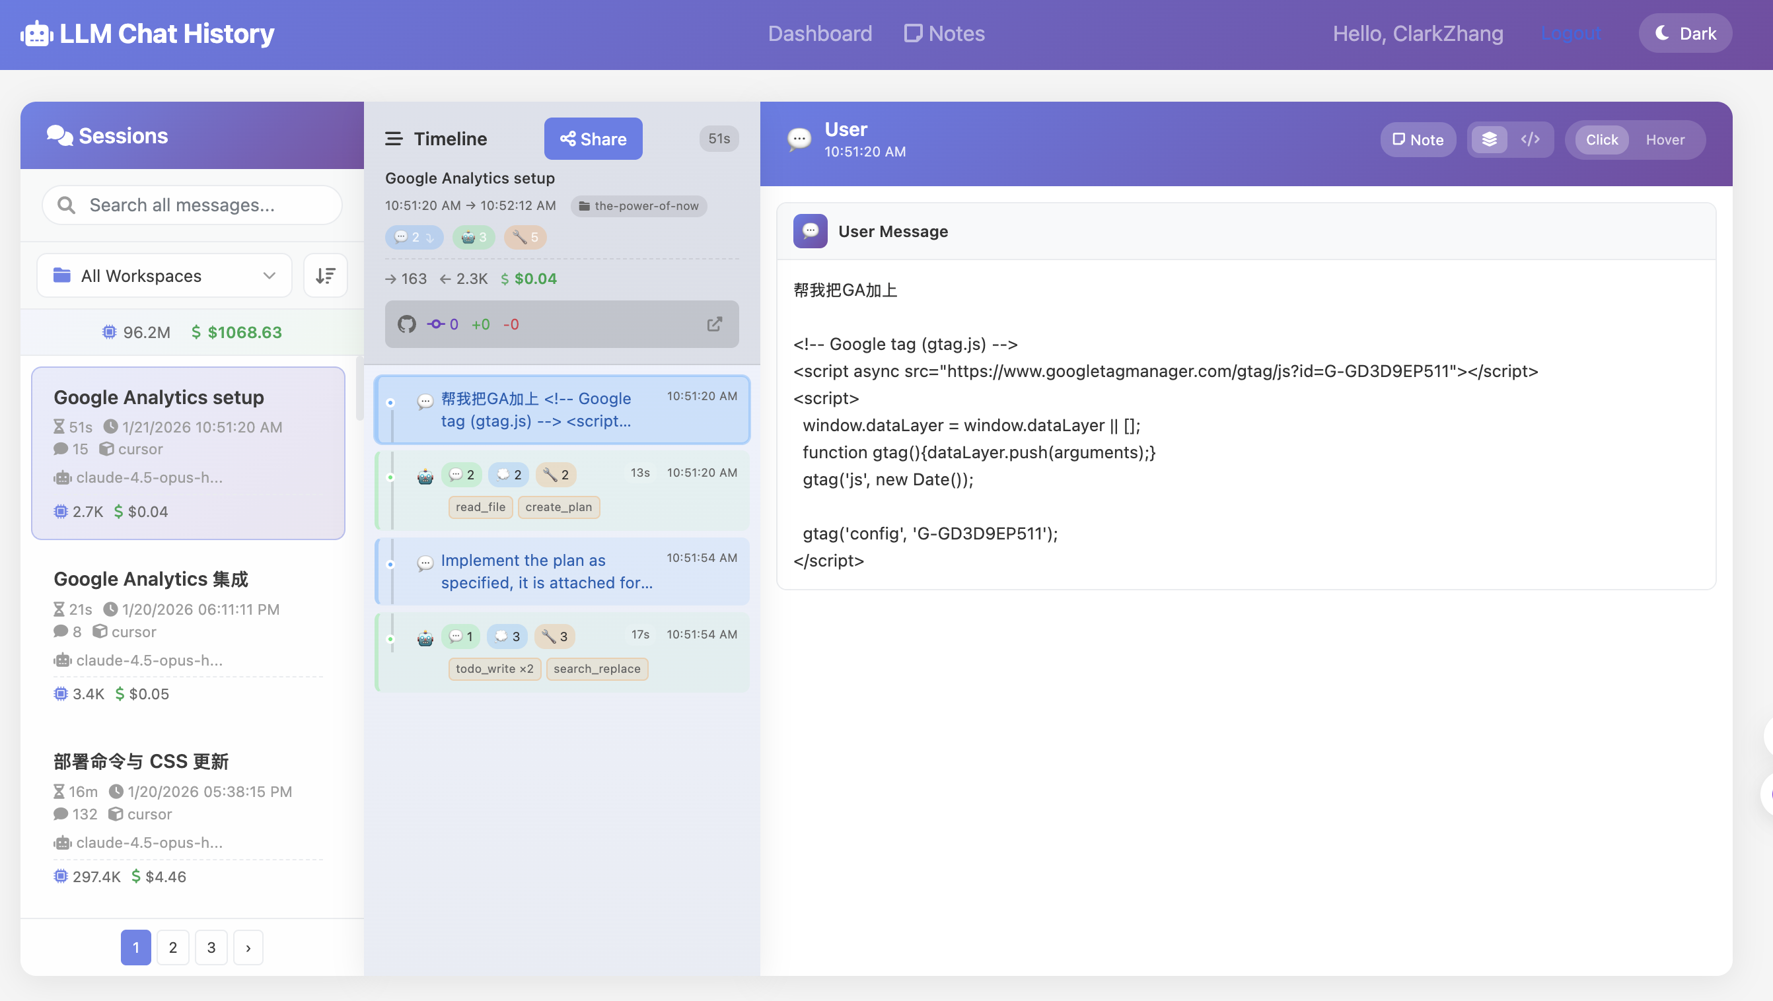Click the sort order icon button

click(326, 276)
